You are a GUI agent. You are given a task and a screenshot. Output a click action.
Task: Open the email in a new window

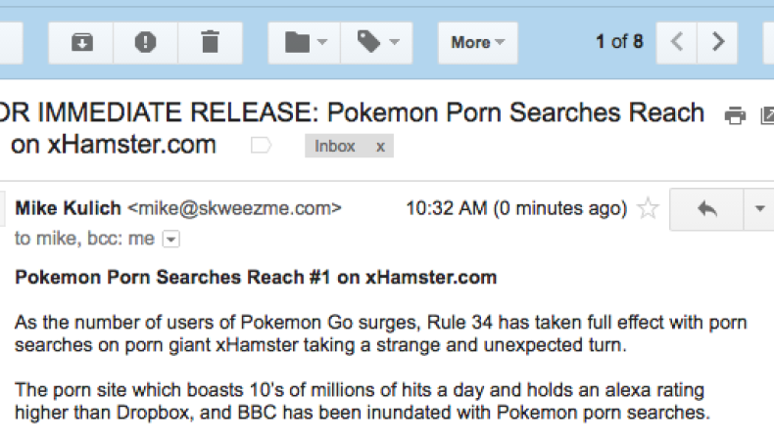767,116
